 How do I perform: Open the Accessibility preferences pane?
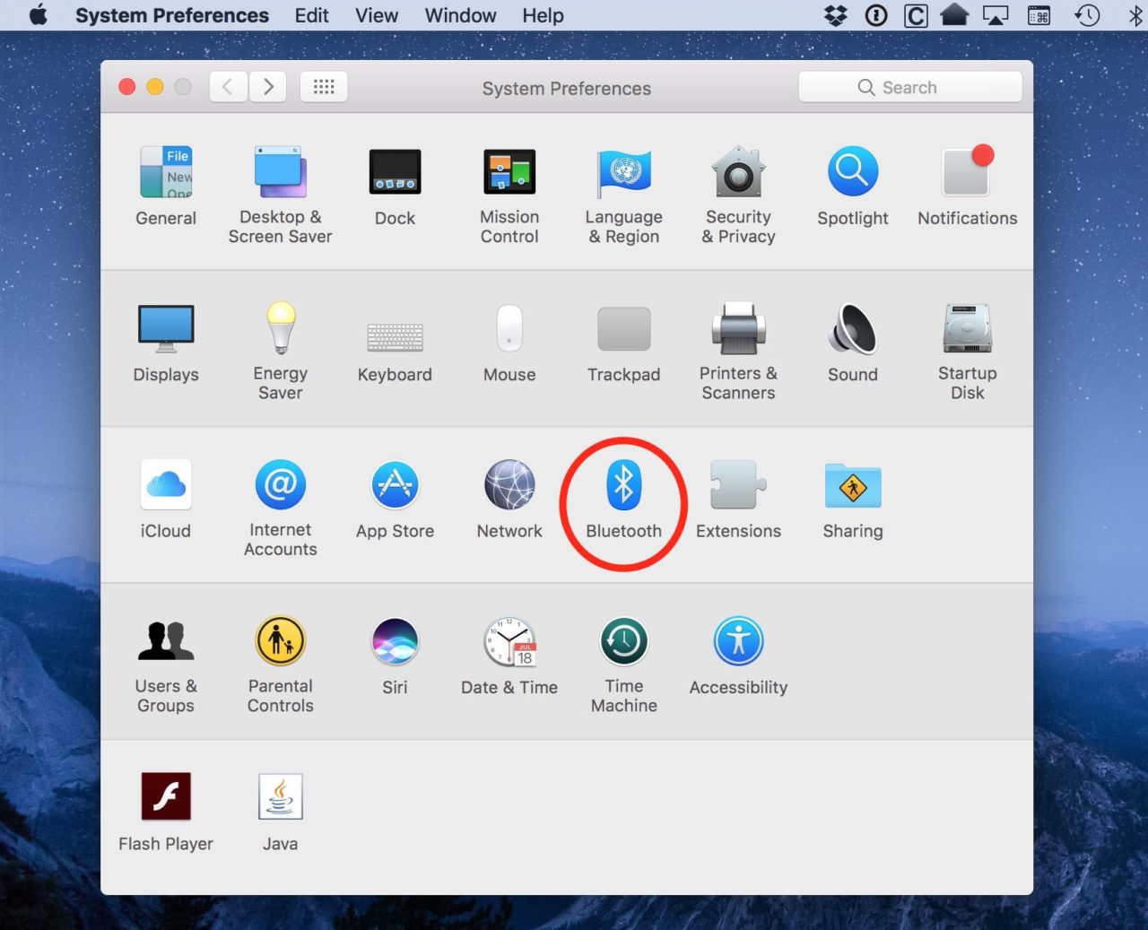click(x=738, y=656)
